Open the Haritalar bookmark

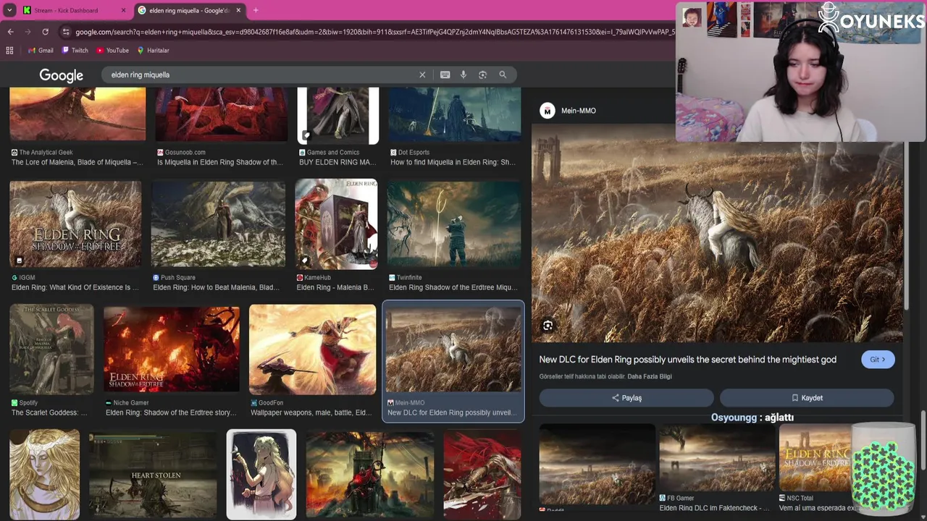tap(153, 51)
